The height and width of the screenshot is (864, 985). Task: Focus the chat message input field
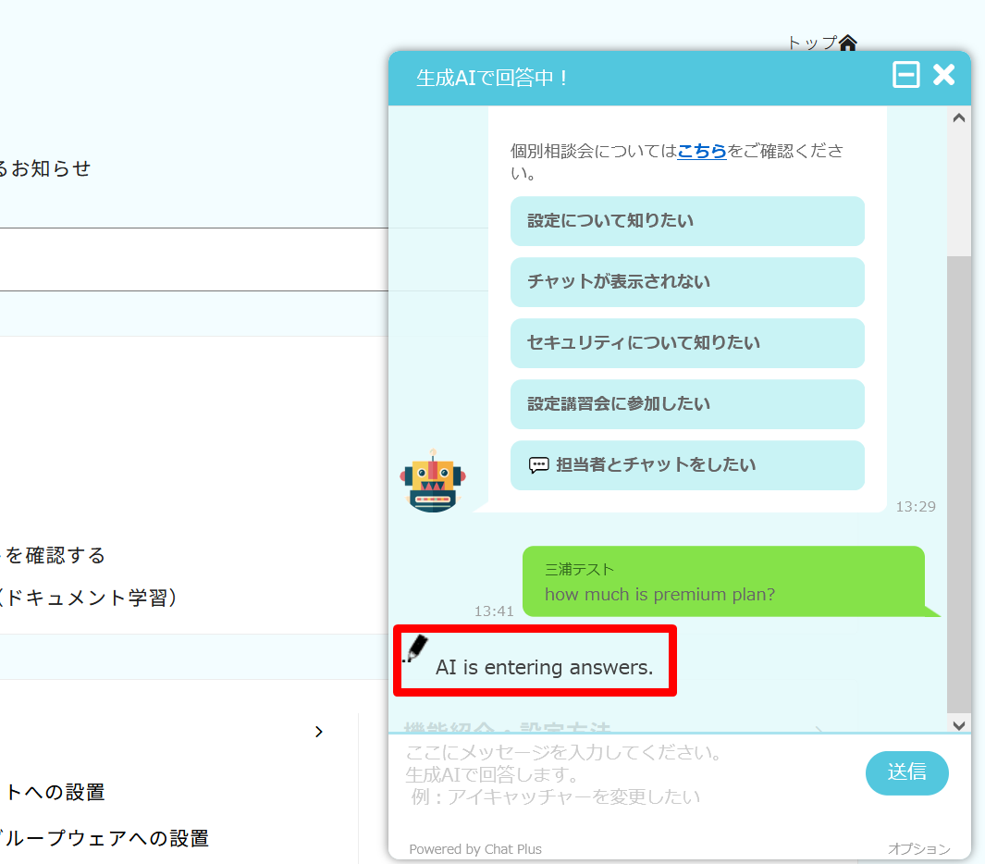click(629, 774)
